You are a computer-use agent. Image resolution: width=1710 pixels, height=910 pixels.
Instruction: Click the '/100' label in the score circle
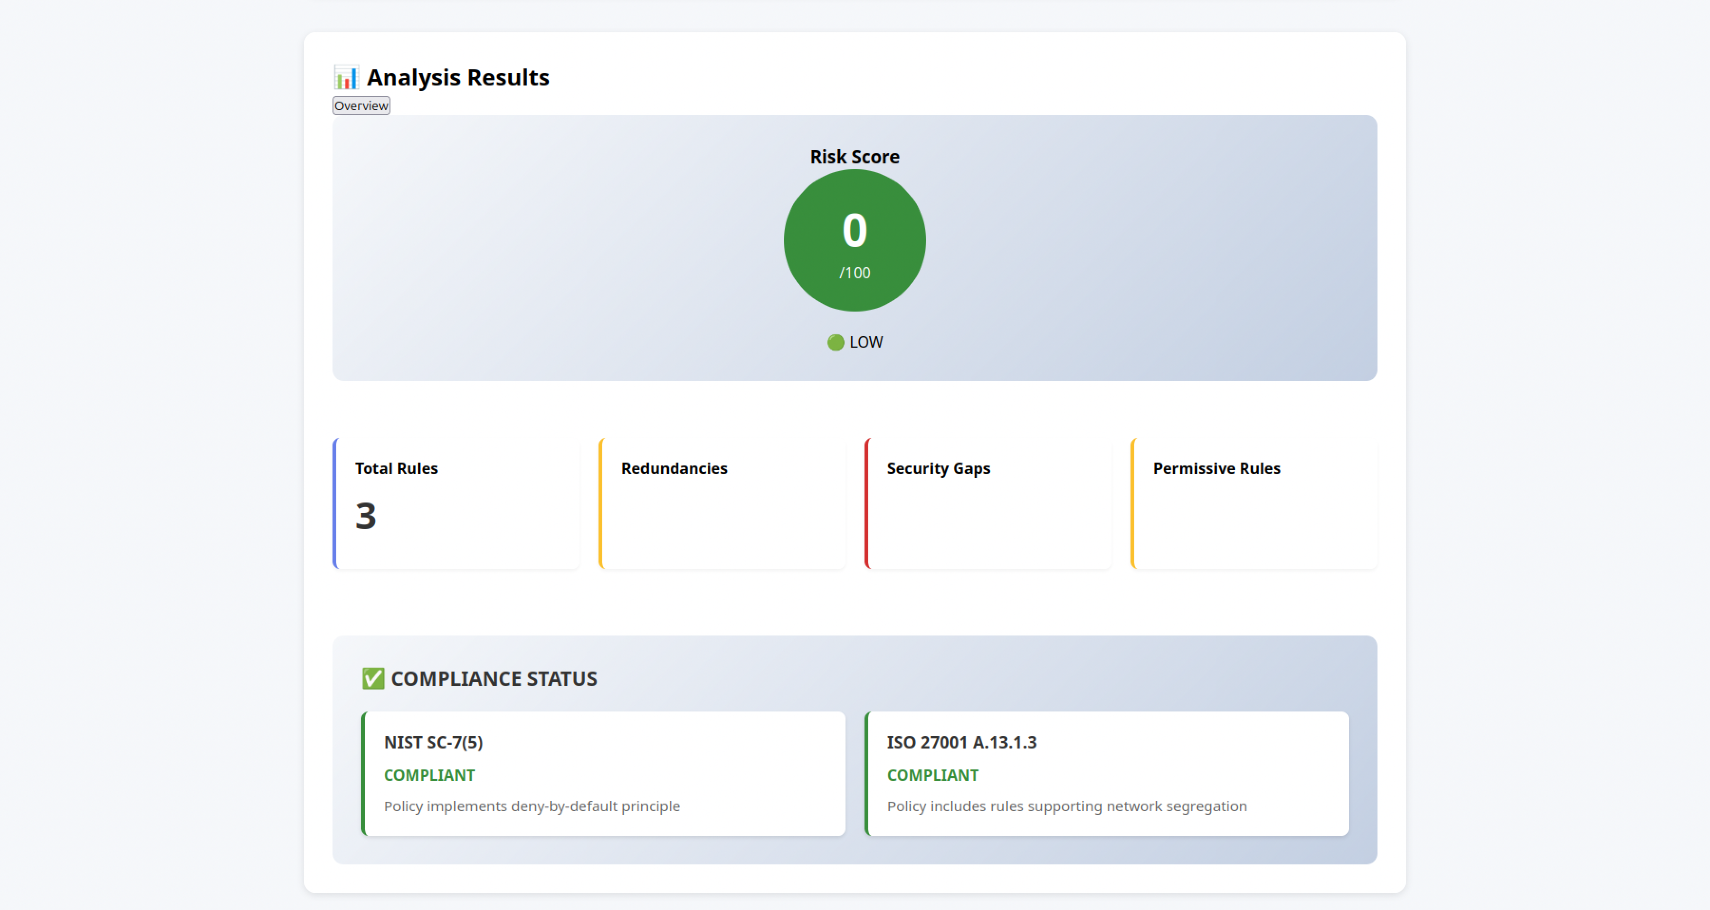tap(855, 273)
